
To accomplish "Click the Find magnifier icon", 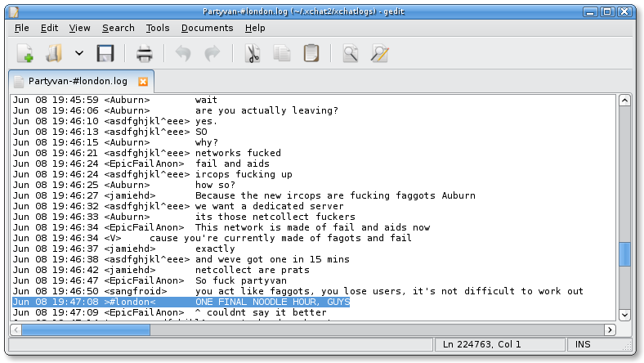I will (x=351, y=54).
